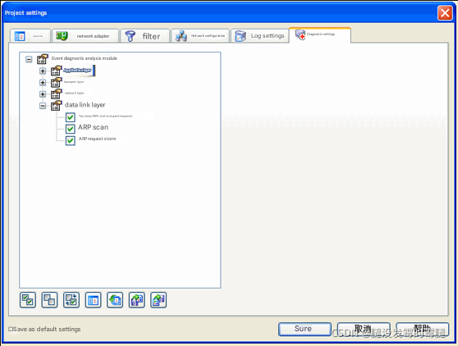458x346 pixels.
Task: Toggle the first checkbox under data link layer
Action: pos(70,117)
